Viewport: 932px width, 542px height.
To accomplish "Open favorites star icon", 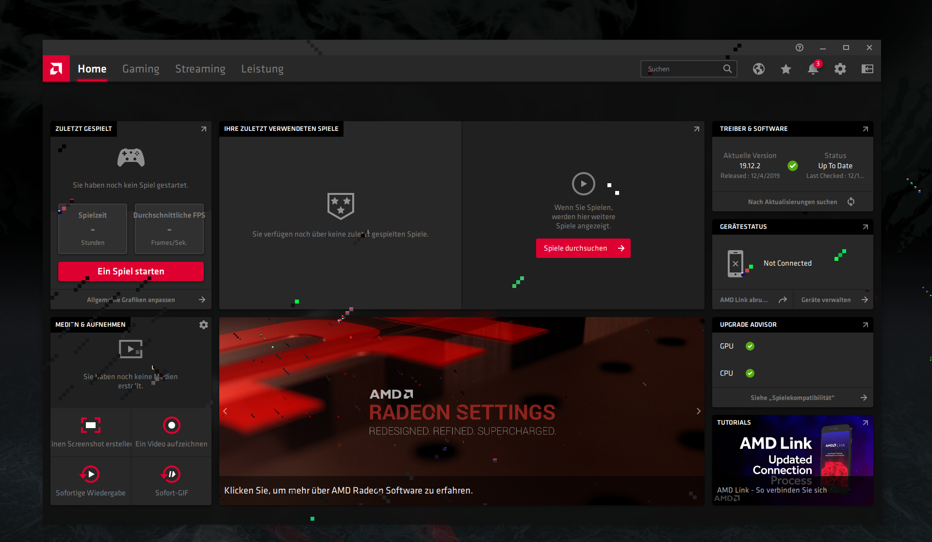I will (786, 69).
